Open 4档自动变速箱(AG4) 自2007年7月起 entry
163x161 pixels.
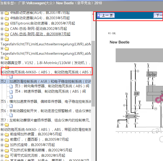tap(40, 13)
